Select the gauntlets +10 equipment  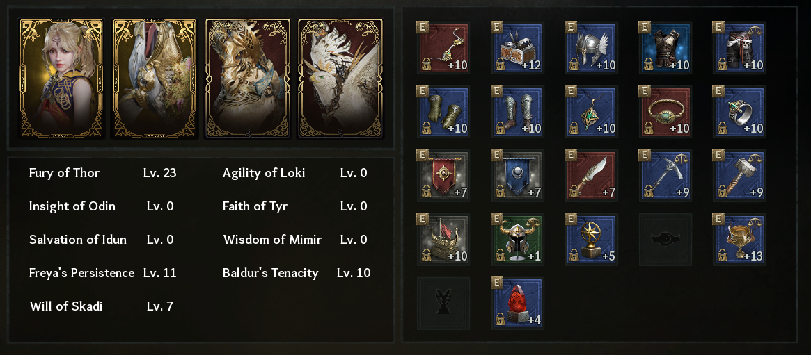(x=443, y=112)
